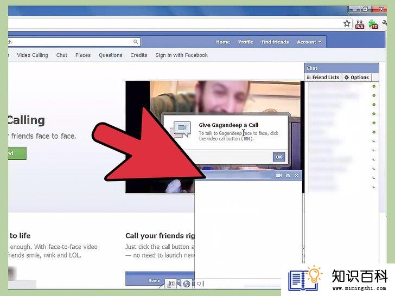Click the search magnifier in Facebook search box

[x=136, y=42]
